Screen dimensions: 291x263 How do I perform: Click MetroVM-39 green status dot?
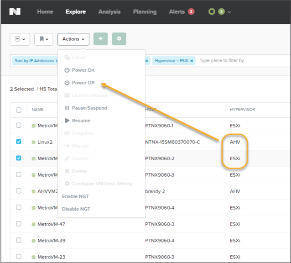click(x=33, y=241)
